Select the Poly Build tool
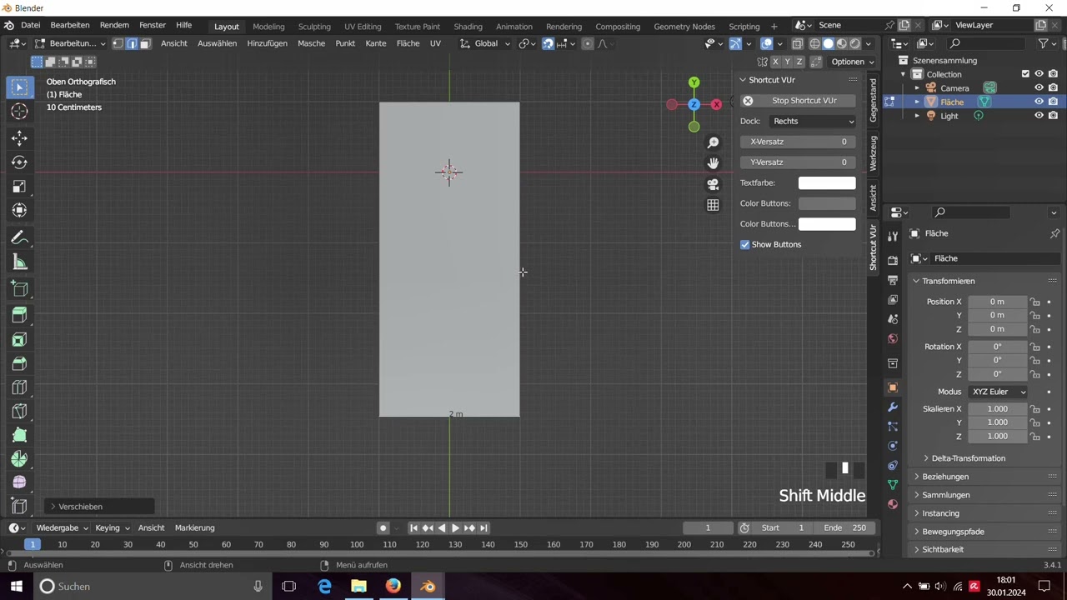 click(20, 435)
